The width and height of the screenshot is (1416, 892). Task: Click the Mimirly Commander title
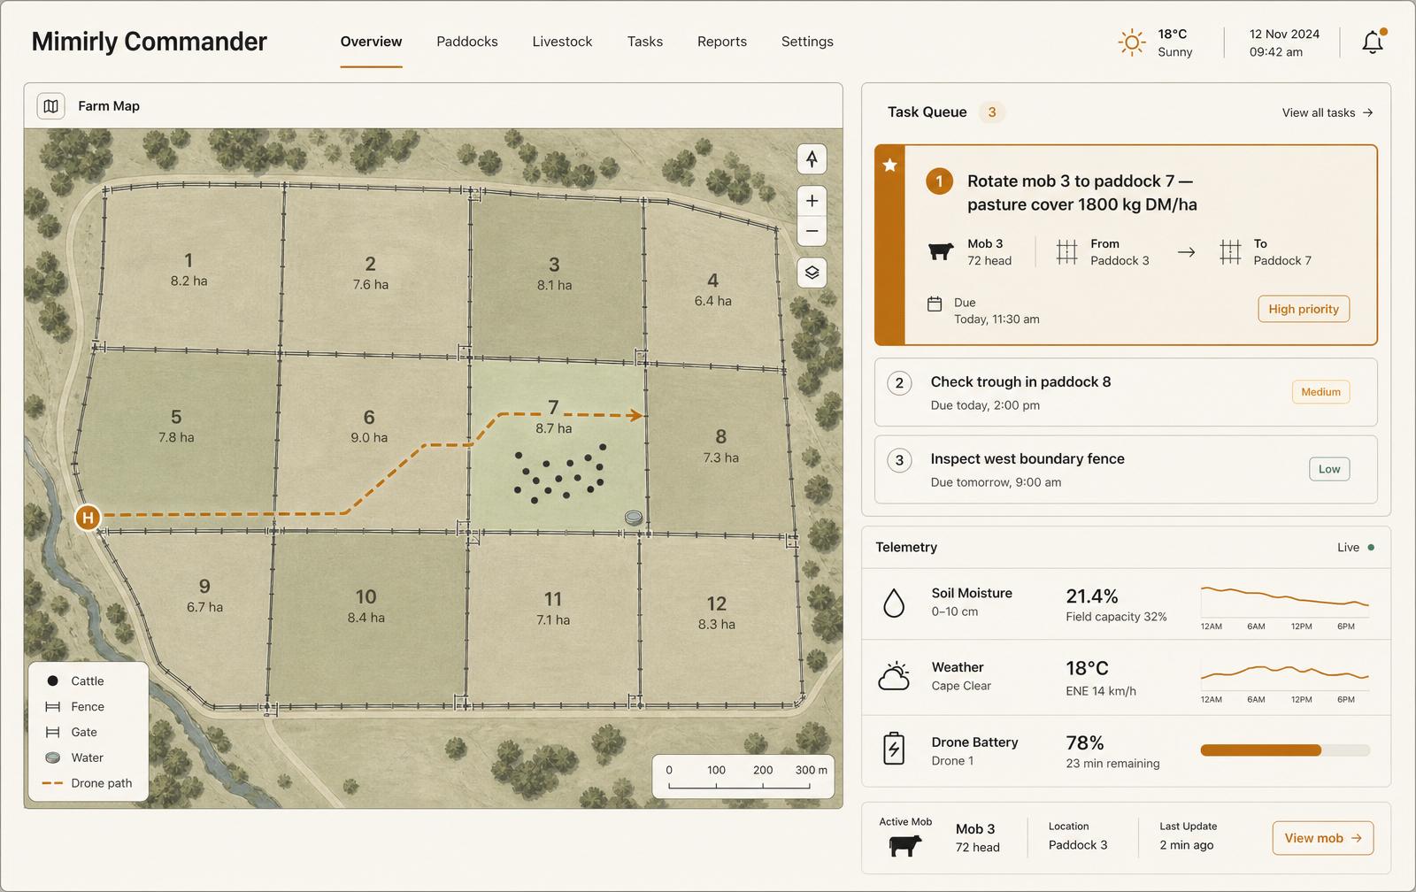coord(149,42)
